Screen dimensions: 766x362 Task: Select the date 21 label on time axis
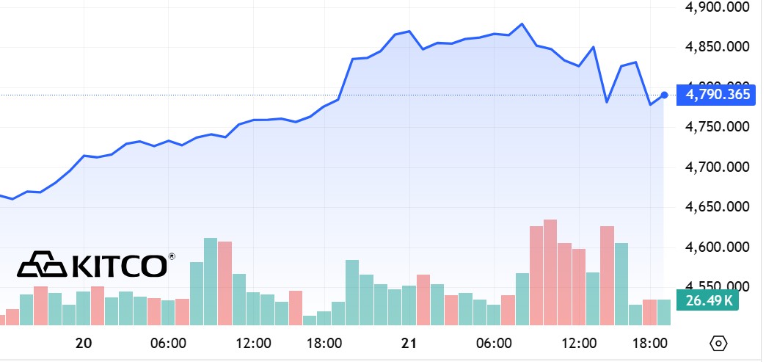pyautogui.click(x=409, y=343)
